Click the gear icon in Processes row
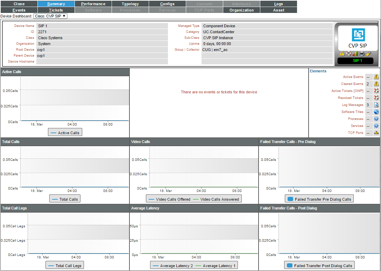381x271 pixels. point(376,119)
